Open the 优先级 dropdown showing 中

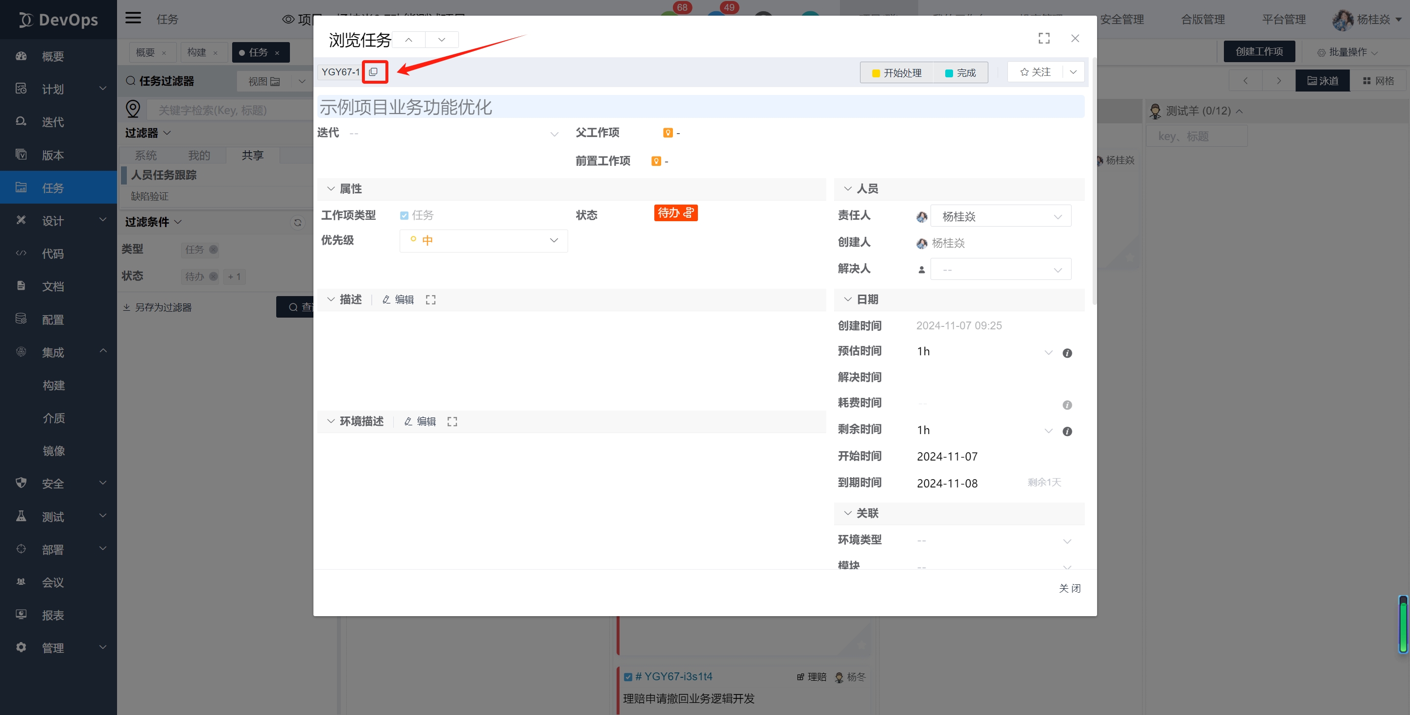point(483,241)
